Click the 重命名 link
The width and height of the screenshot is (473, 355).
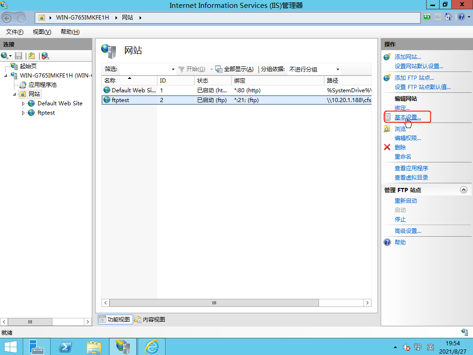click(403, 156)
